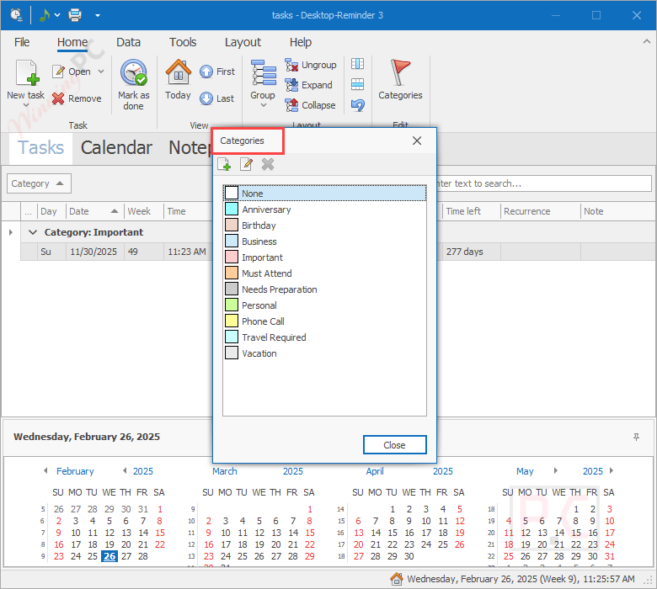Click Mark as done clock icon
The height and width of the screenshot is (589, 657).
click(x=134, y=72)
